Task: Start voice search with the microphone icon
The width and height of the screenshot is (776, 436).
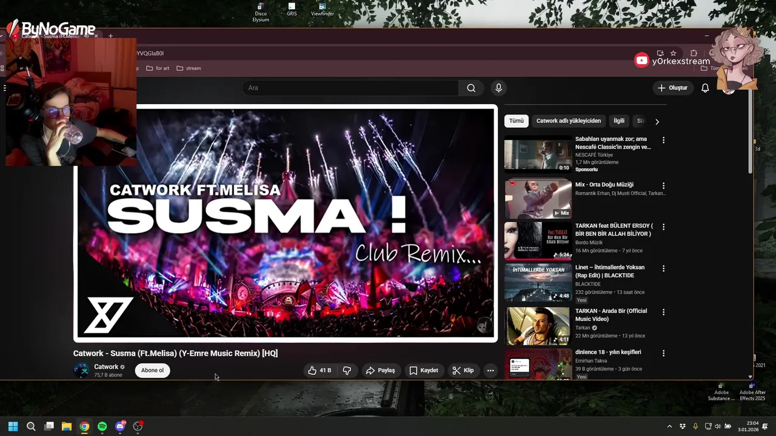Action: [x=498, y=88]
